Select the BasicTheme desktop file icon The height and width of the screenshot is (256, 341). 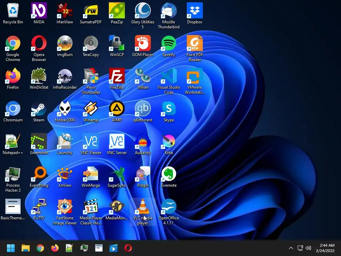point(13,206)
